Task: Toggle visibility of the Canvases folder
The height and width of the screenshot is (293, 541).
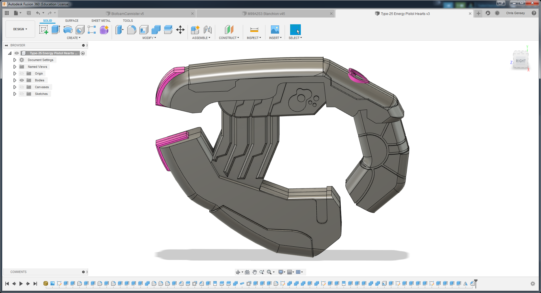Action: pos(22,87)
